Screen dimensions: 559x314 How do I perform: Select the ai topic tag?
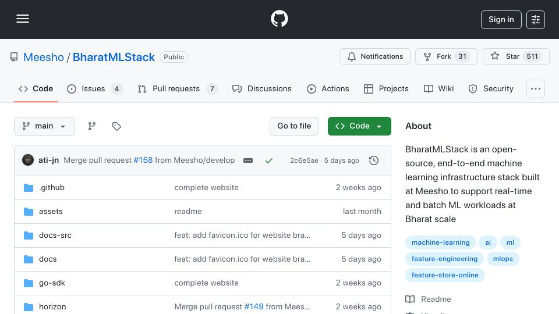[x=488, y=242]
